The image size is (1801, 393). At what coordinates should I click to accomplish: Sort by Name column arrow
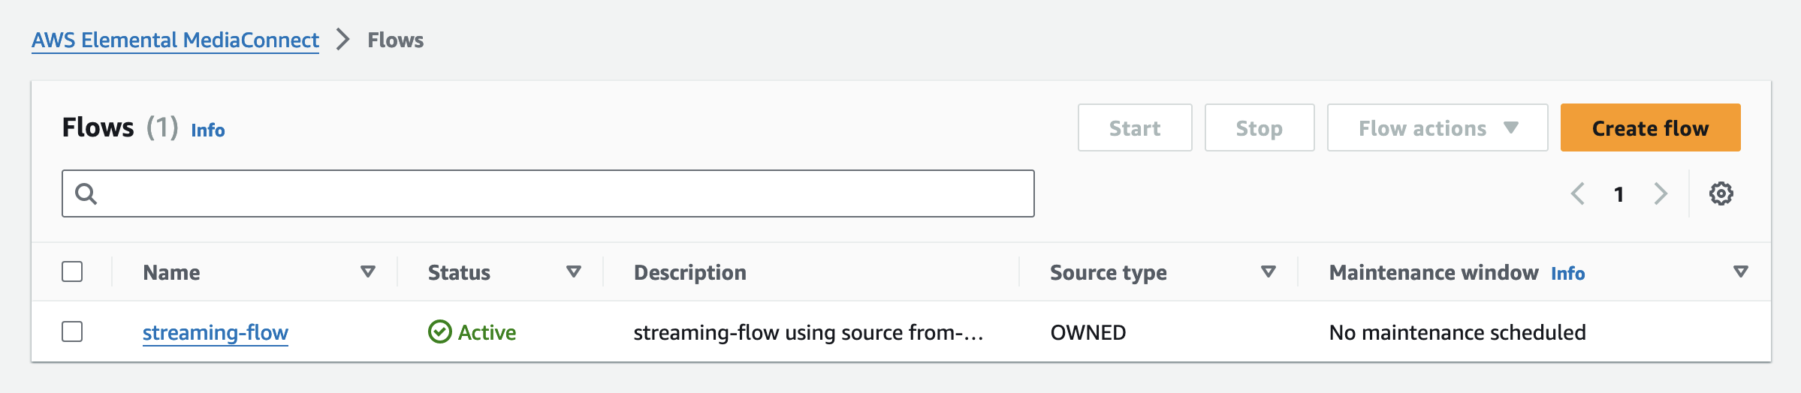(368, 271)
